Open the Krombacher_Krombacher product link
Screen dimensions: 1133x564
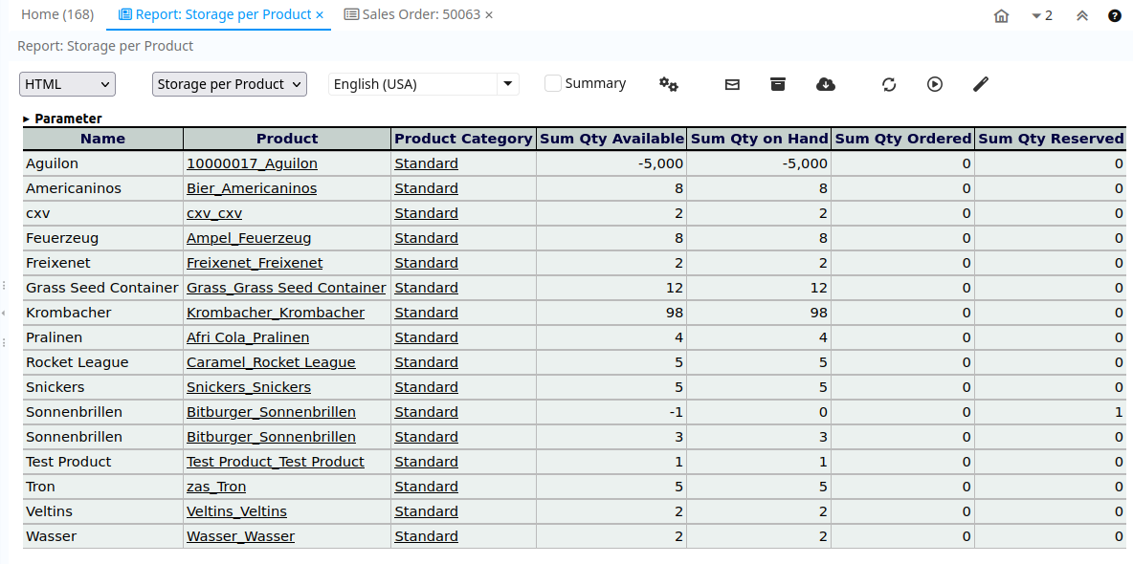(276, 313)
